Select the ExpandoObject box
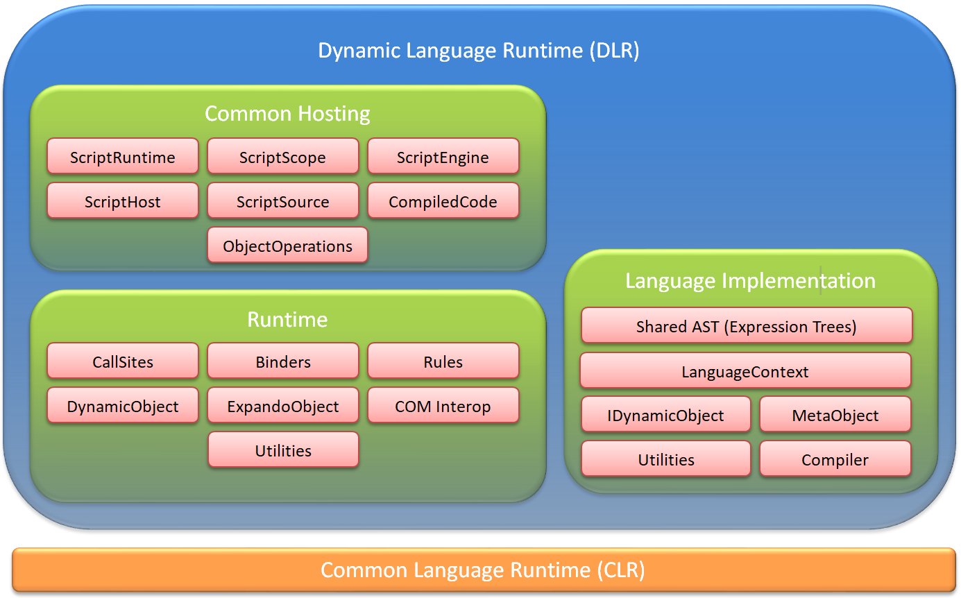 [x=283, y=406]
